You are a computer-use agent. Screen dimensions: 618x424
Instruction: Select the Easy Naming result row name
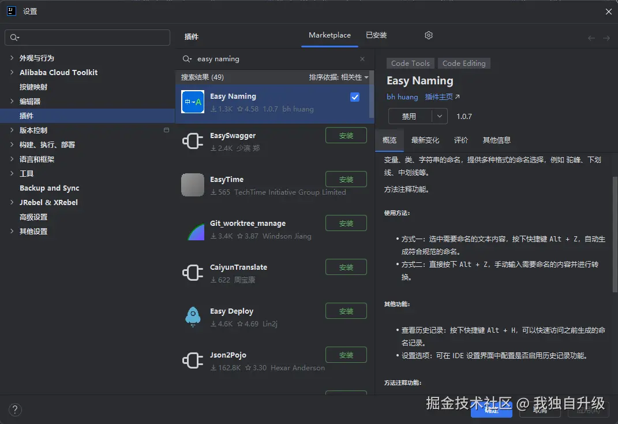point(233,96)
